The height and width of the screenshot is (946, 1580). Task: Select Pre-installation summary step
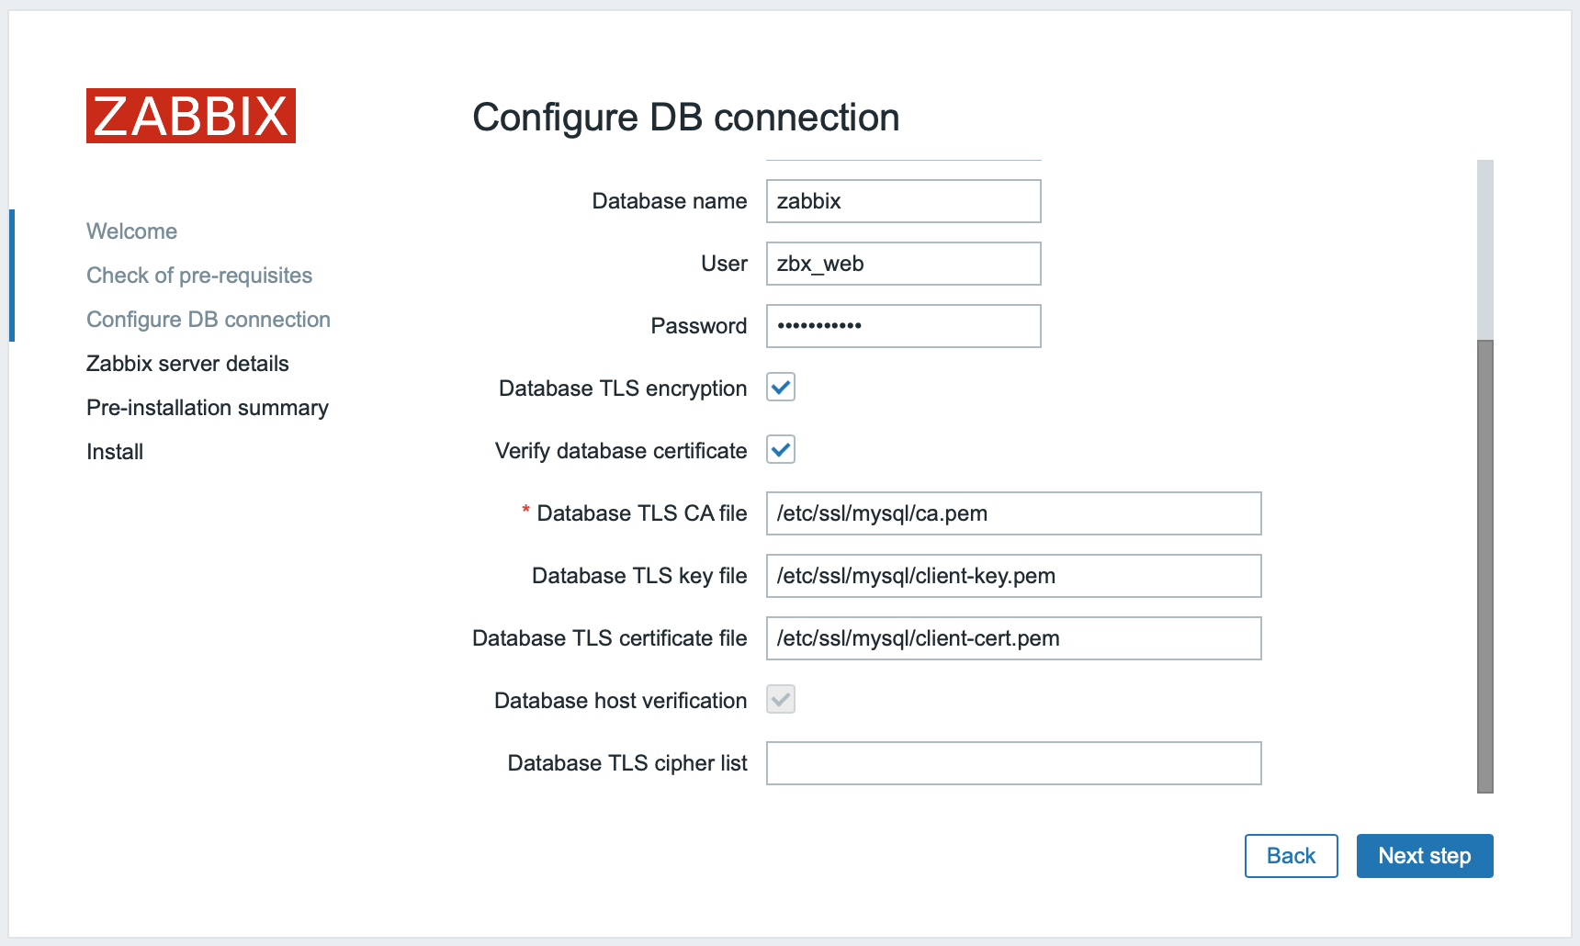tap(208, 408)
